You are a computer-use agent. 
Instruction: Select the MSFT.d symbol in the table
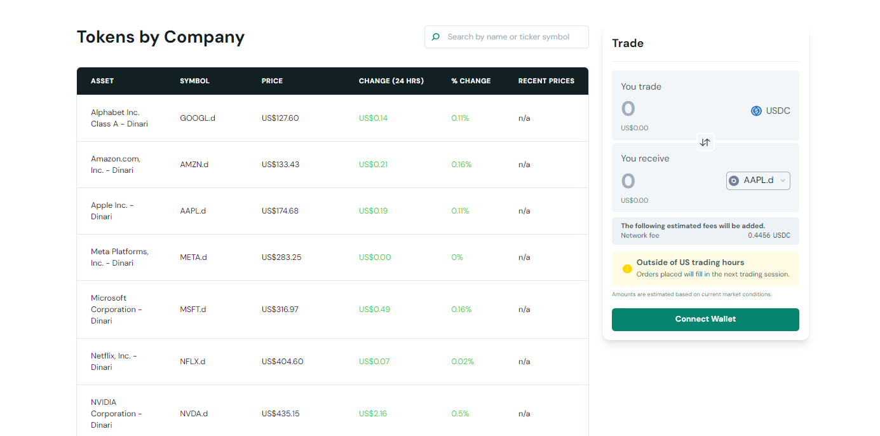(x=193, y=310)
